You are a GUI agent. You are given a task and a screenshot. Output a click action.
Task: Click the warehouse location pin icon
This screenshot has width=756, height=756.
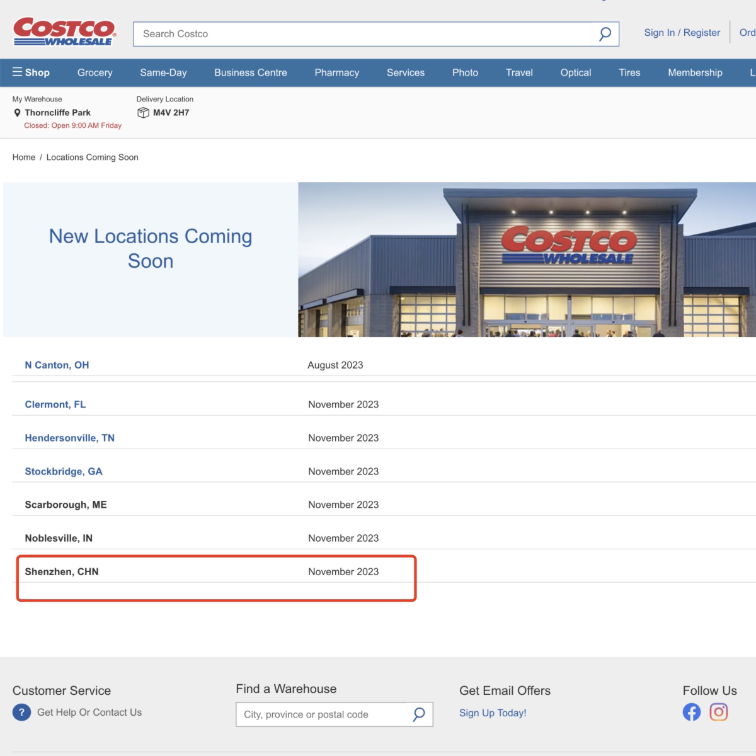click(x=17, y=113)
